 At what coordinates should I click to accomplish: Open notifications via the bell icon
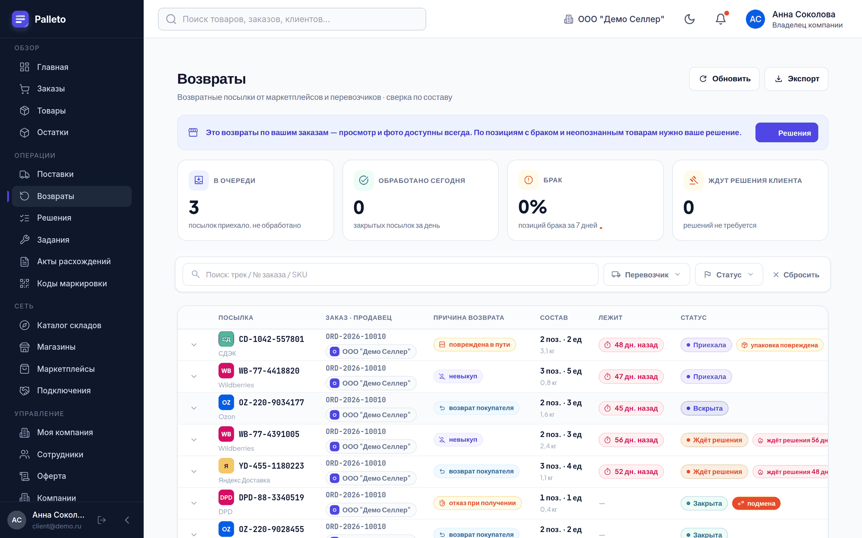[721, 19]
